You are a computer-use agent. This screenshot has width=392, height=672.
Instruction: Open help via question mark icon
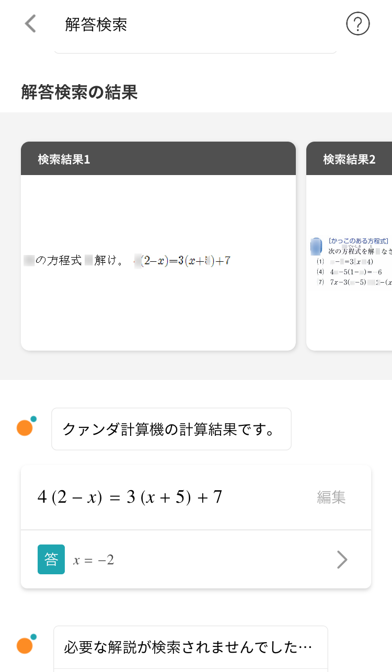[358, 24]
